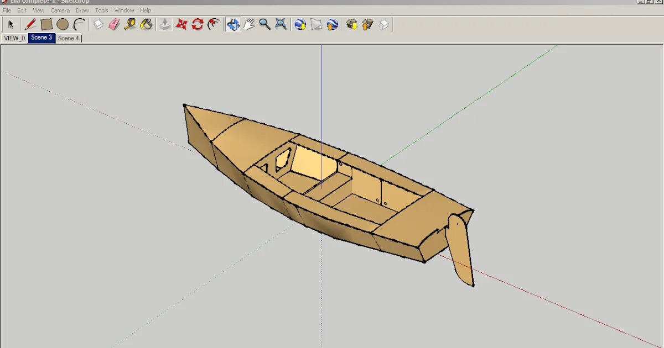Click the Share Component icon
The image size is (664, 348).
click(384, 24)
